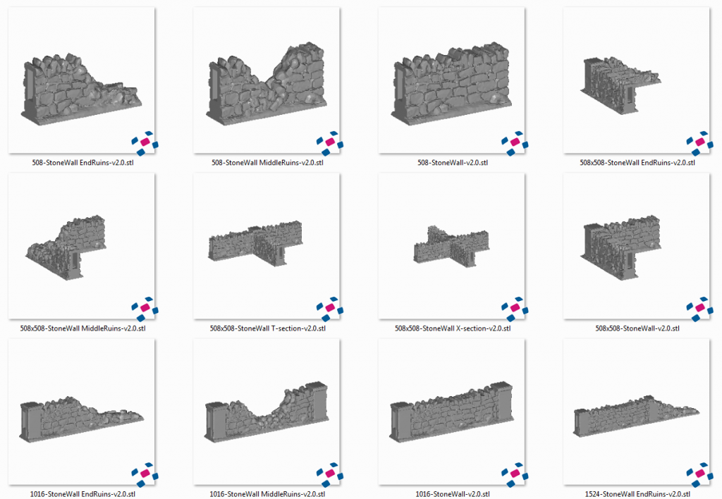Open the 1016-StoneWall-v2.0 thumbnail
The width and height of the screenshot is (722, 499).
coord(450,409)
